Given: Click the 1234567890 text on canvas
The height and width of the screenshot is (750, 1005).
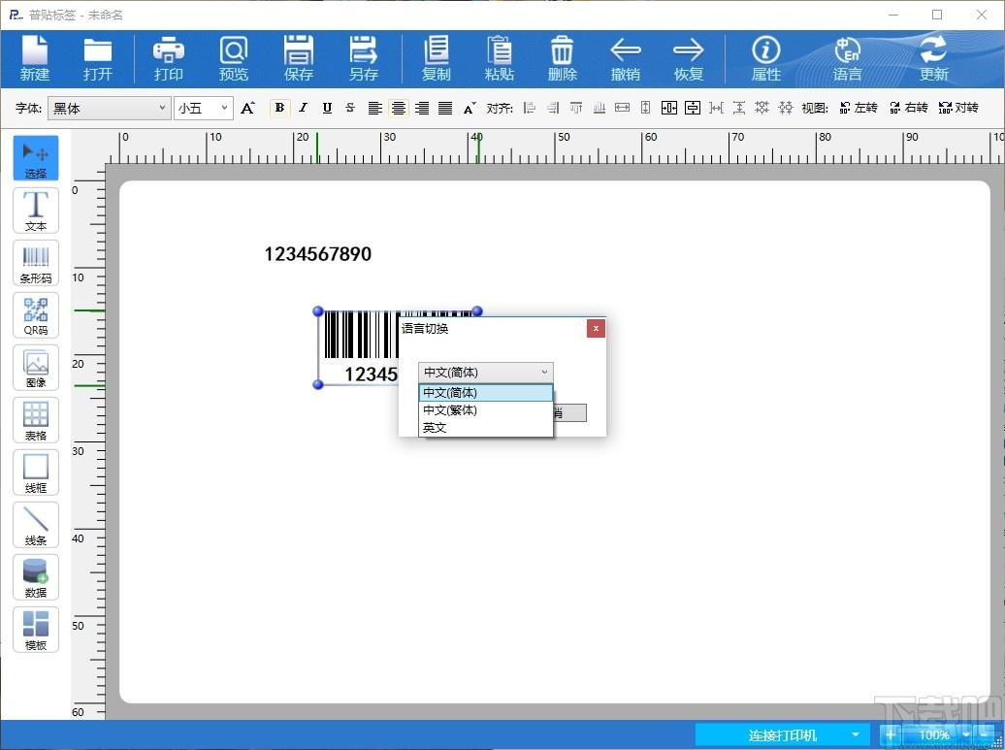Looking at the screenshot, I should pos(318,254).
